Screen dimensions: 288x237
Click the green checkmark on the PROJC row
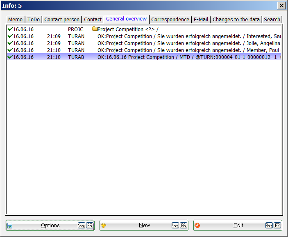click(10, 29)
